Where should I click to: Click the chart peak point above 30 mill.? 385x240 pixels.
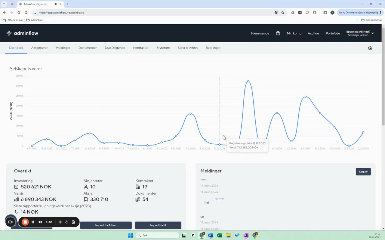click(x=248, y=81)
